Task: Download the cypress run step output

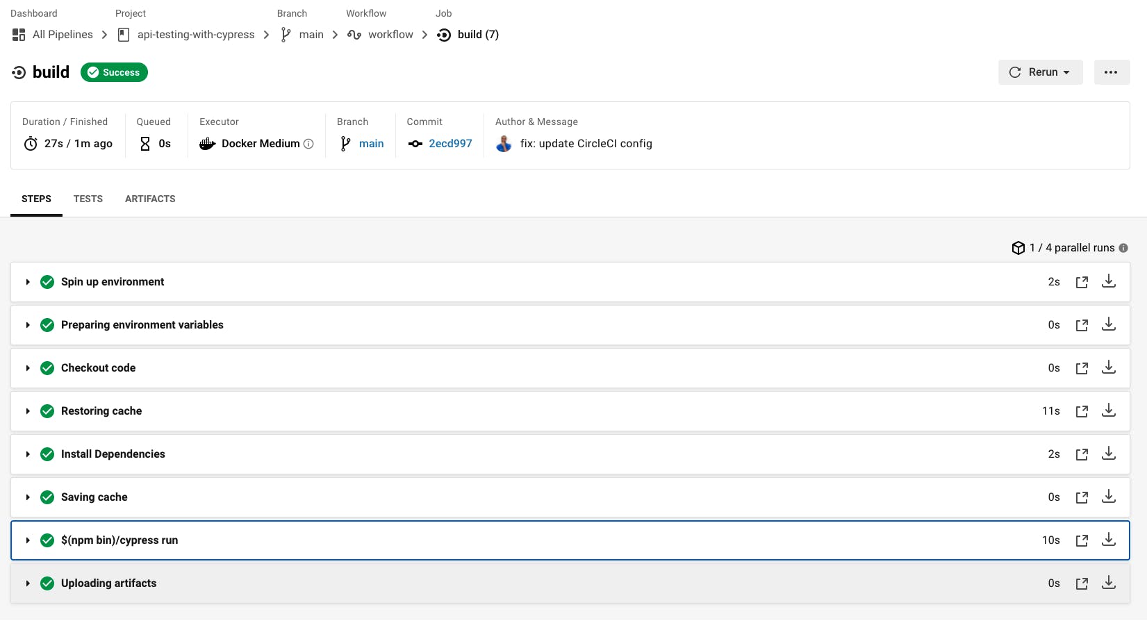Action: pos(1109,540)
